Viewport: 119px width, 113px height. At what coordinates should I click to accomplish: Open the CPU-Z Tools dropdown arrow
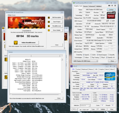[97, 109]
